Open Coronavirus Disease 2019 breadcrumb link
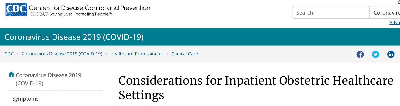This screenshot has height=106, width=400. [62, 54]
